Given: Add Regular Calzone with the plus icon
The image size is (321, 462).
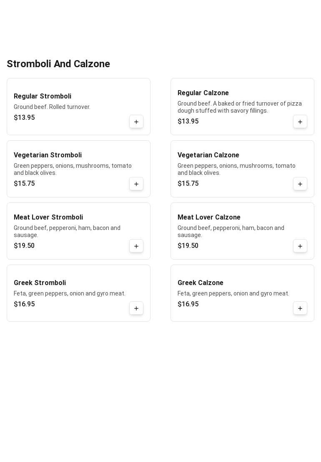Looking at the screenshot, I should tap(300, 122).
